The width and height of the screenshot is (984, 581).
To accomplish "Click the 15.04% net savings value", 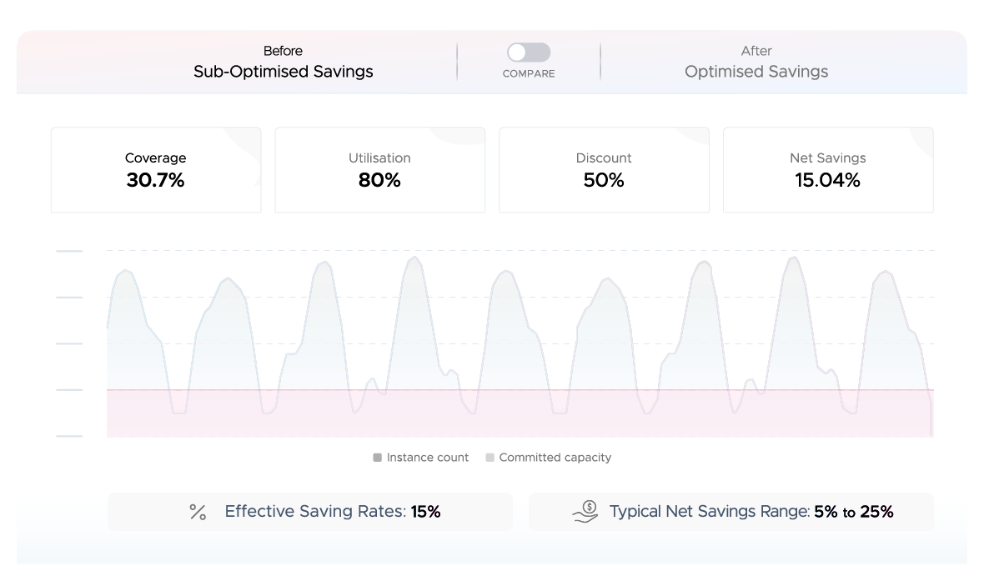I will point(828,181).
